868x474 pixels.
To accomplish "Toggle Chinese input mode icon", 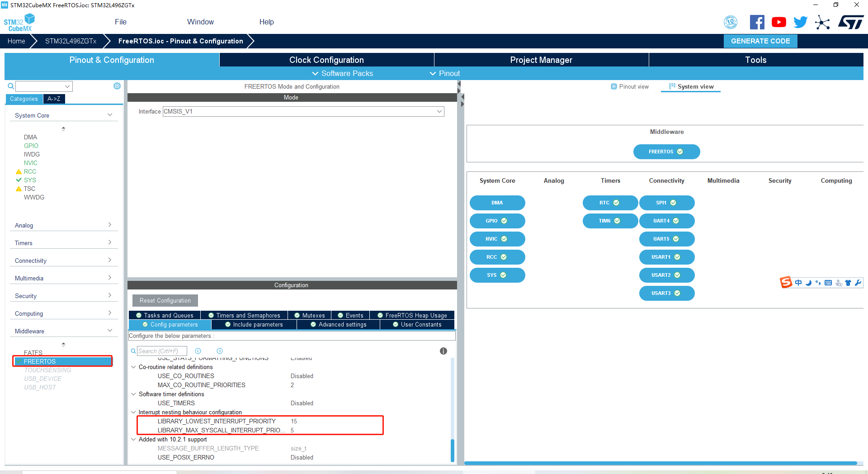I will (x=798, y=283).
